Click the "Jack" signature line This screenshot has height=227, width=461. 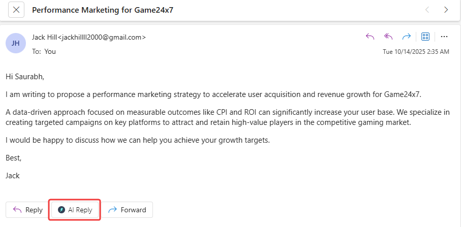click(x=13, y=175)
